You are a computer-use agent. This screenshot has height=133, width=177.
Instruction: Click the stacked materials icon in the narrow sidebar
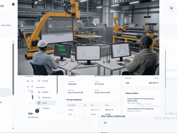coord(28,81)
